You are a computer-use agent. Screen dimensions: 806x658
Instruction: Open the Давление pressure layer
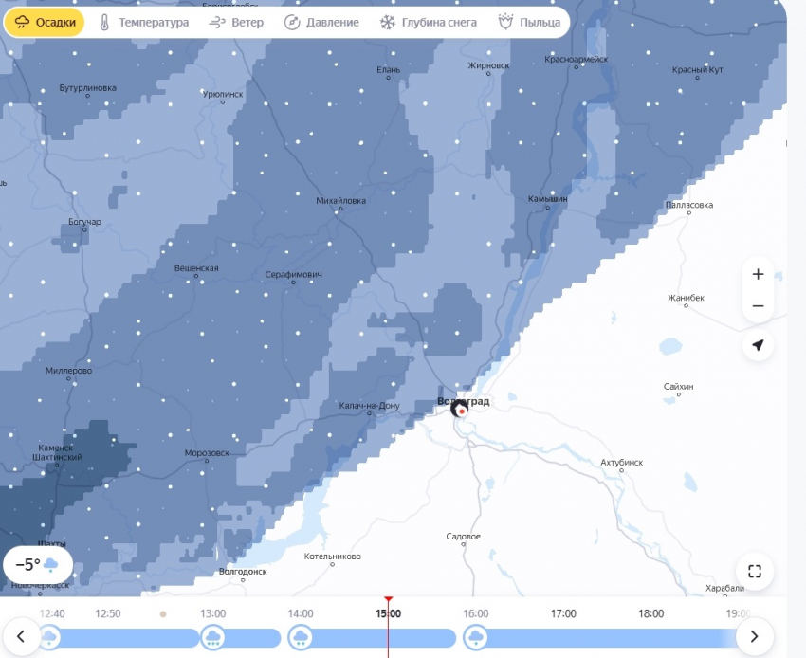tap(321, 23)
